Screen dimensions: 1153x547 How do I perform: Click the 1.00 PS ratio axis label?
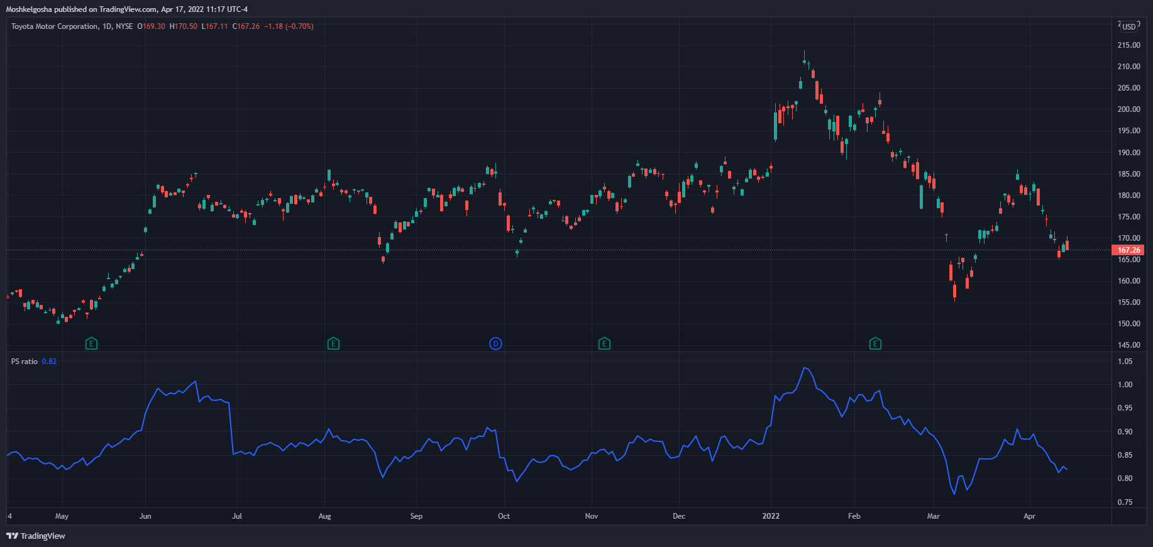click(x=1125, y=385)
